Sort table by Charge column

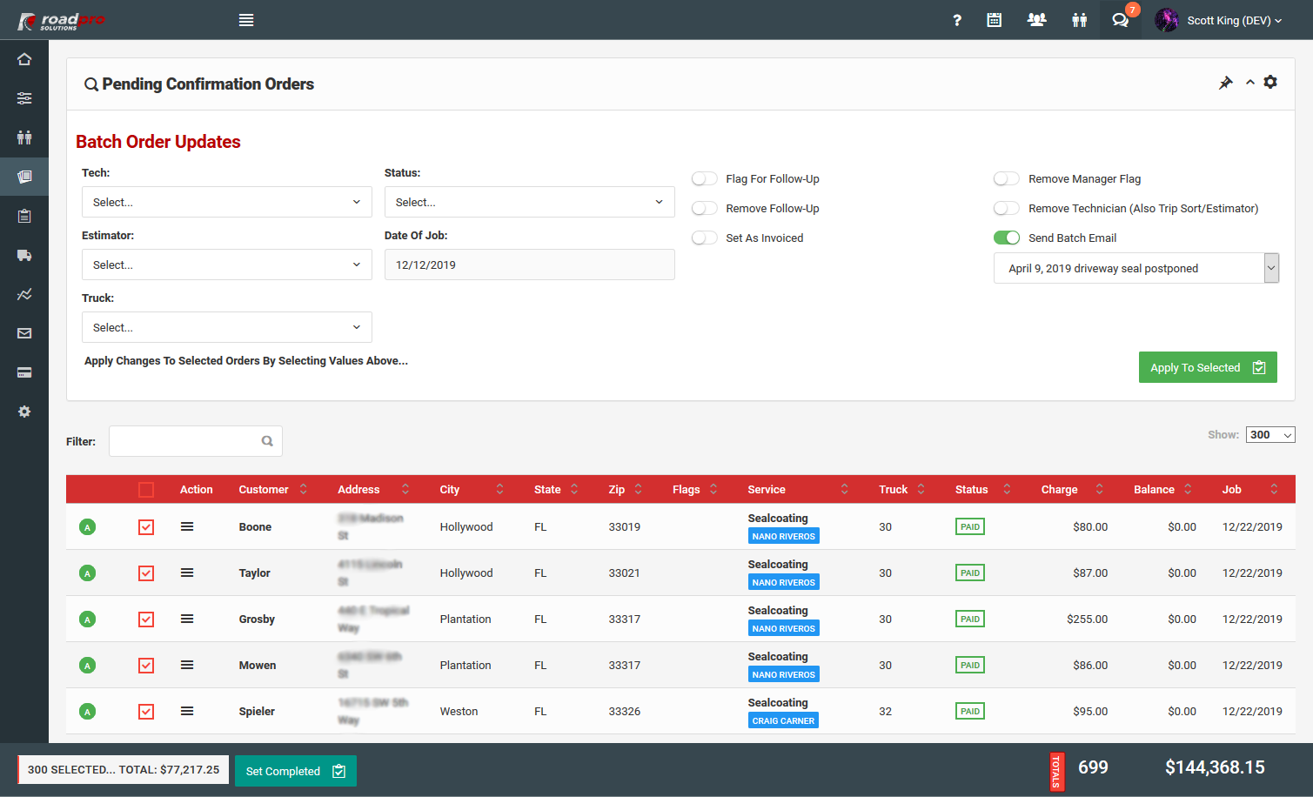1072,490
